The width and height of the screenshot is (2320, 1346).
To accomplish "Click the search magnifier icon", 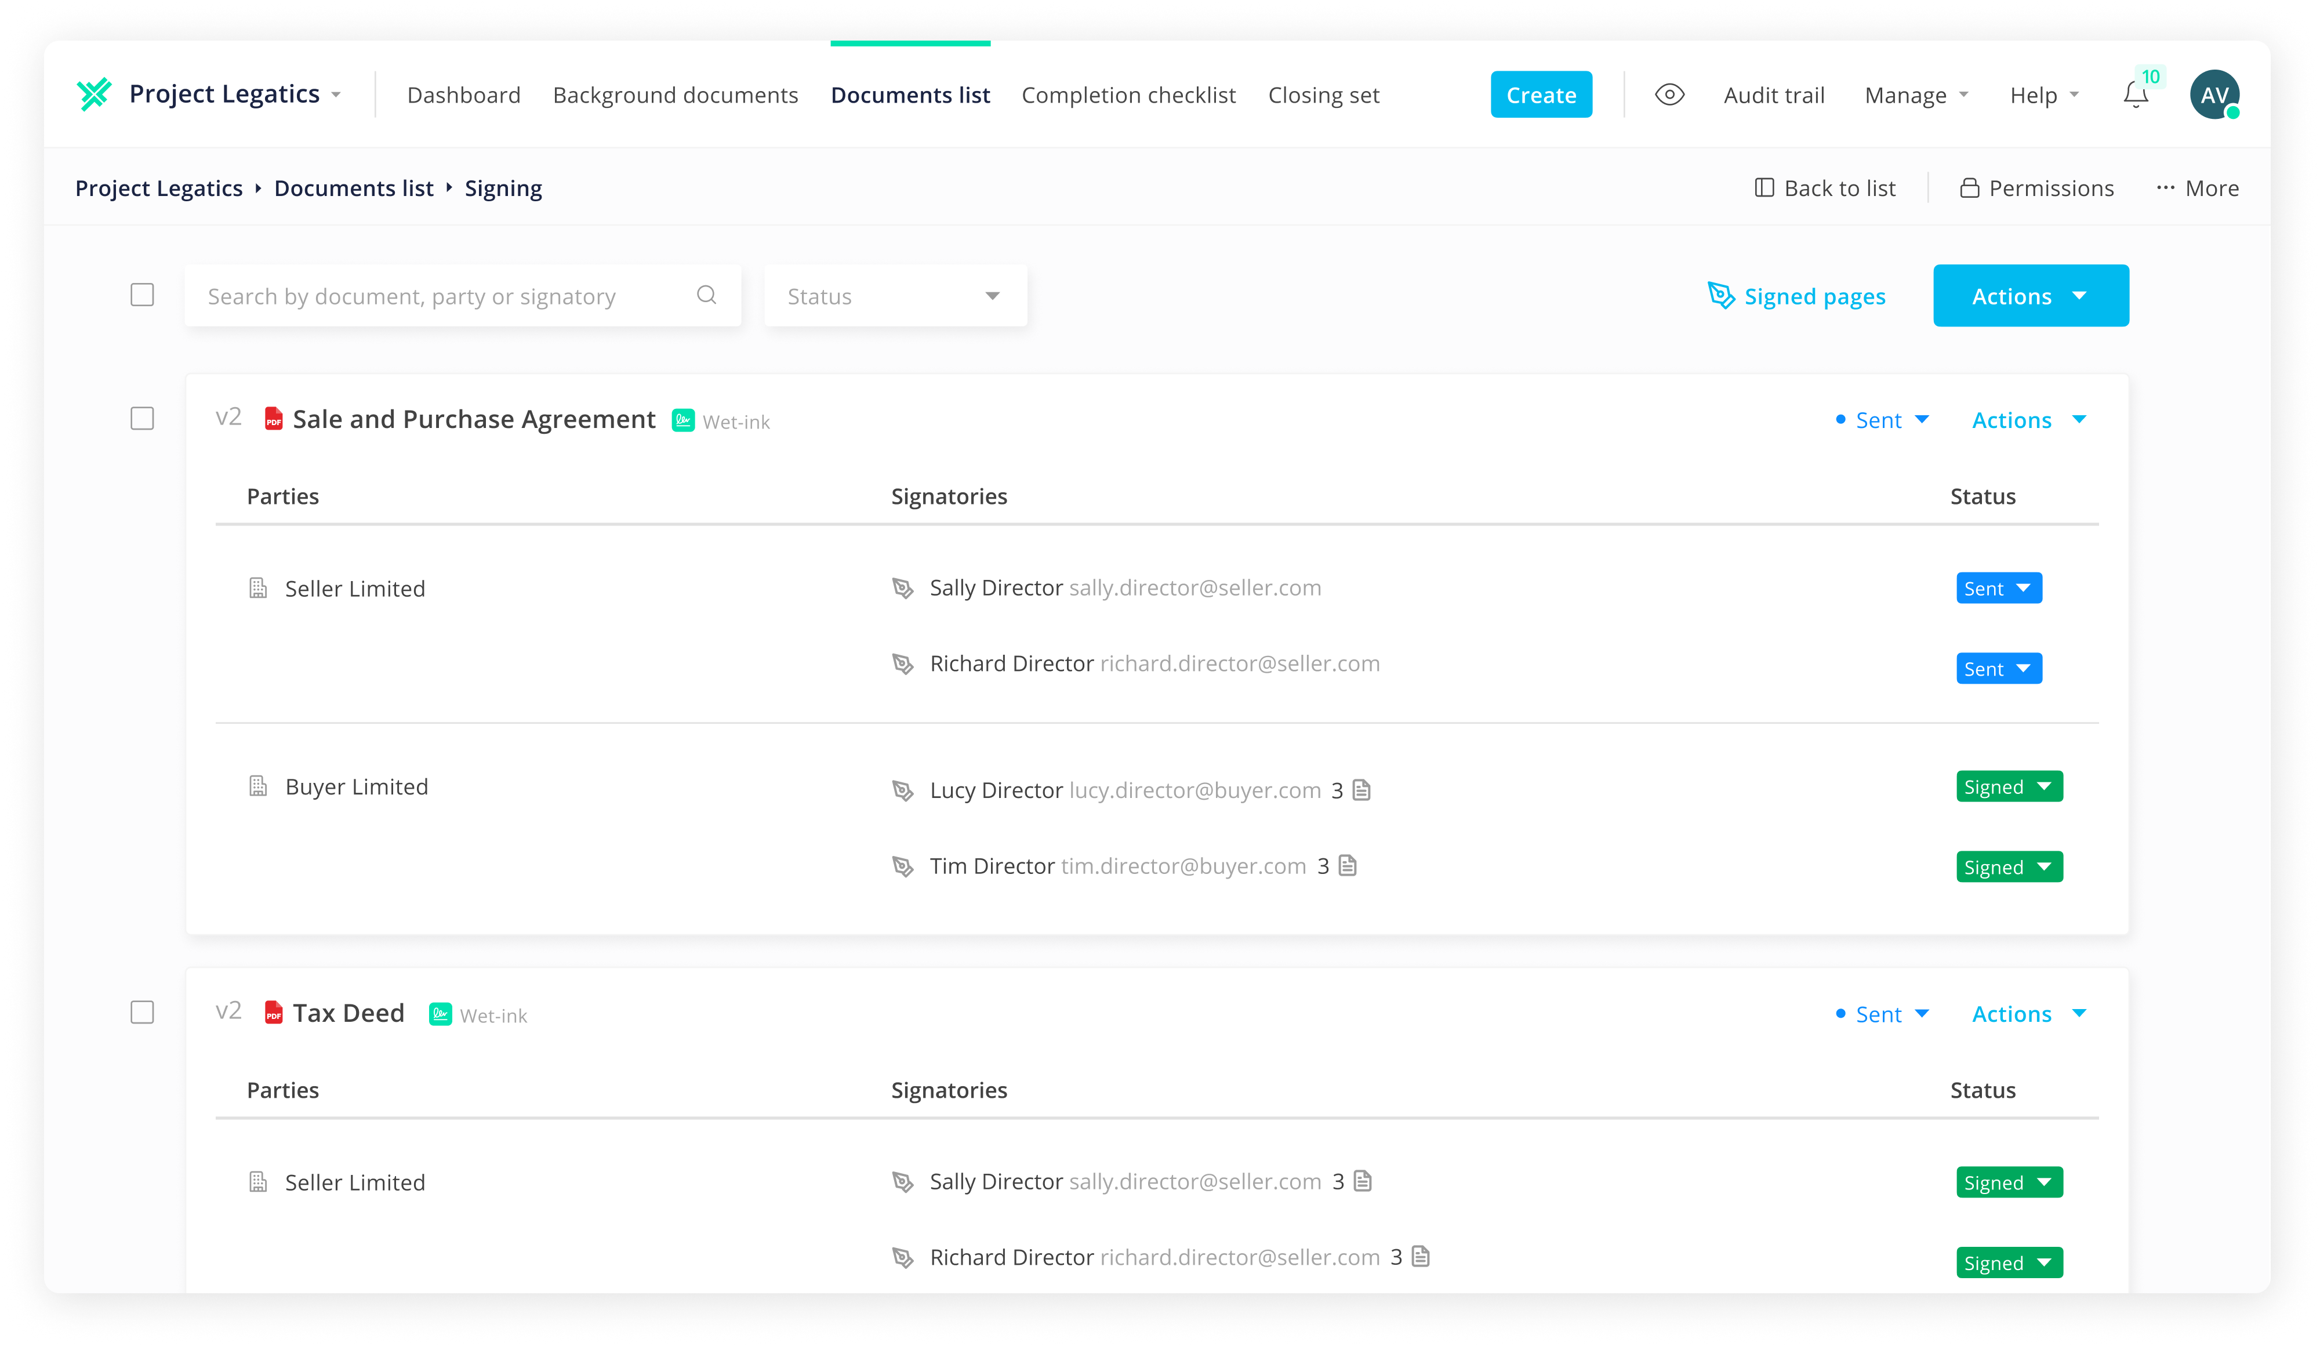I will tap(706, 295).
